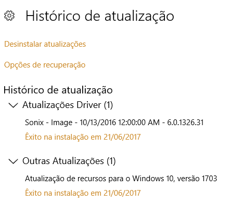Open Êxito na instalação link under Sonix driver
Image resolution: width=231 pixels, height=203 pixels.
point(83,137)
